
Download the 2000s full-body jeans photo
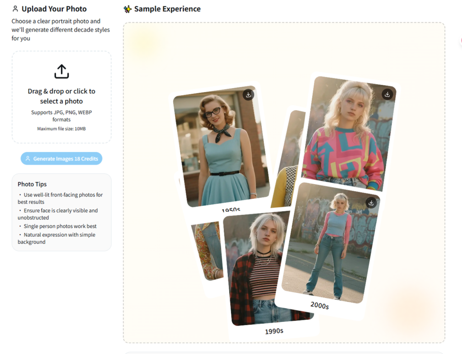coord(371,202)
